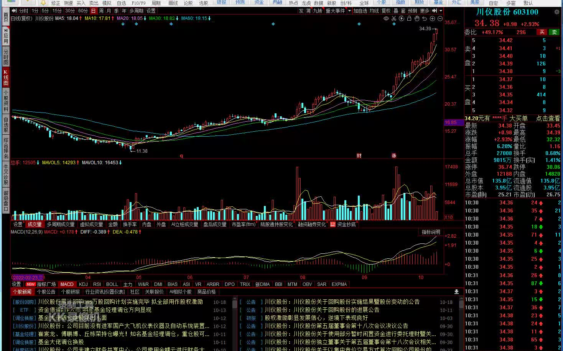Click the 叠 overlay button

[x=396, y=11]
